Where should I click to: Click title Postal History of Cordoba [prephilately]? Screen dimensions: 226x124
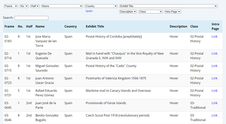click(x=114, y=36)
